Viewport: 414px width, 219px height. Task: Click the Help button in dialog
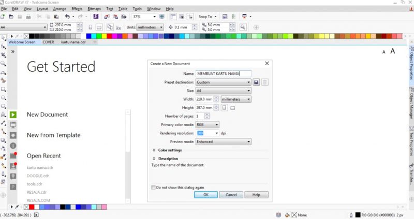pos(256,195)
